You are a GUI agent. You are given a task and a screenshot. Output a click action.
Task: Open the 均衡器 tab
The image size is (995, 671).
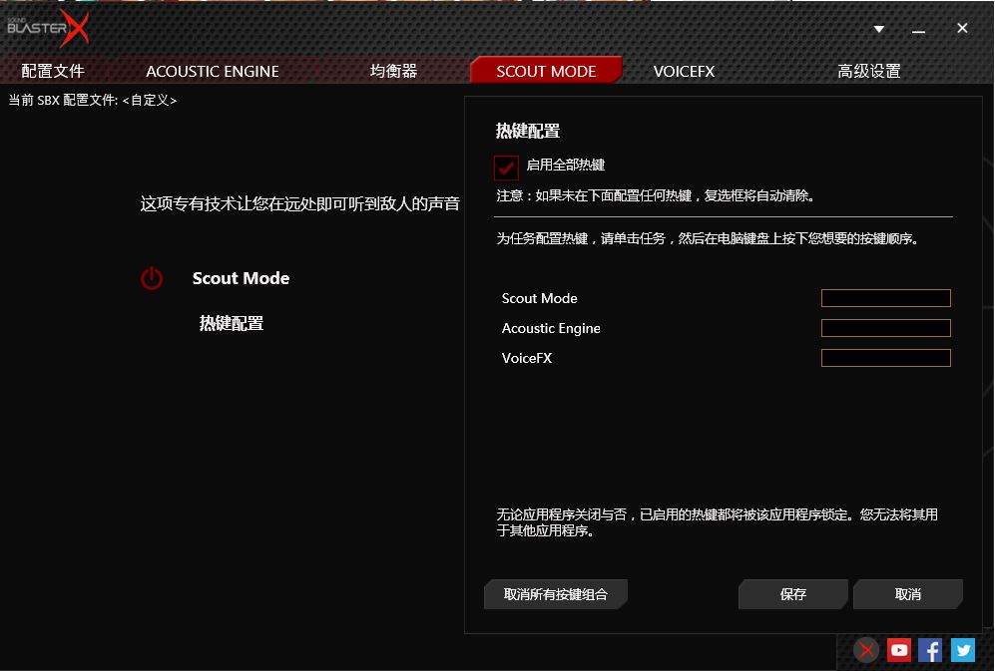click(x=393, y=71)
